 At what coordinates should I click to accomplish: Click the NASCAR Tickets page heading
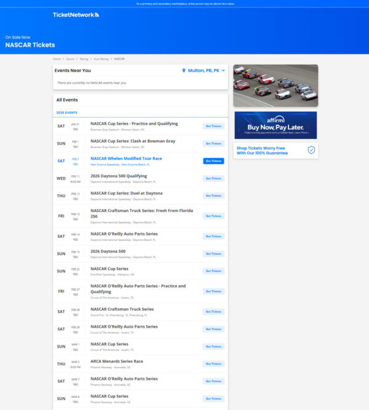click(x=30, y=45)
